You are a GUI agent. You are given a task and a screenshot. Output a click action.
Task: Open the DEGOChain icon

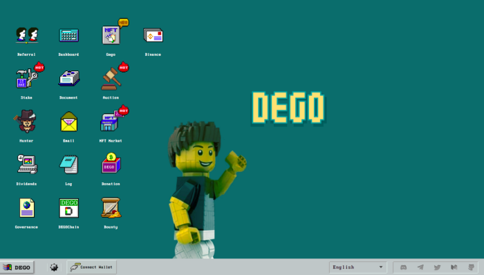[69, 208]
